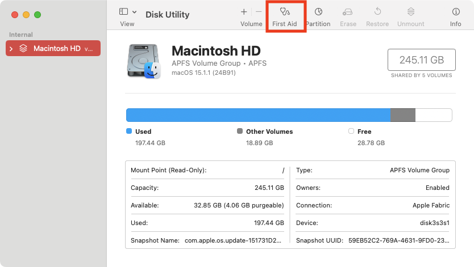This screenshot has height=267, width=474.
Task: Click the 'APFS Volume Group' type value
Action: (419, 170)
